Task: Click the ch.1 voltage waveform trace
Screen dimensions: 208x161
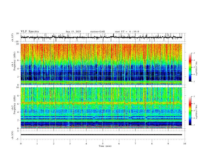Action: tap(101, 37)
